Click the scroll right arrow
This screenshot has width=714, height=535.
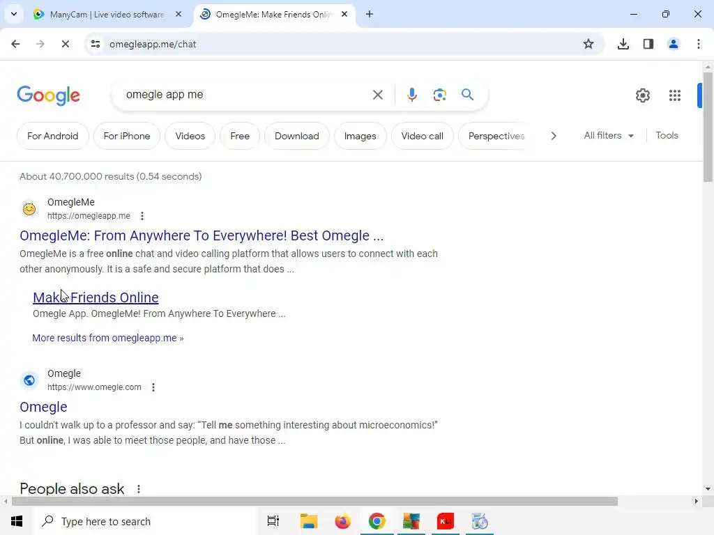pos(696,502)
